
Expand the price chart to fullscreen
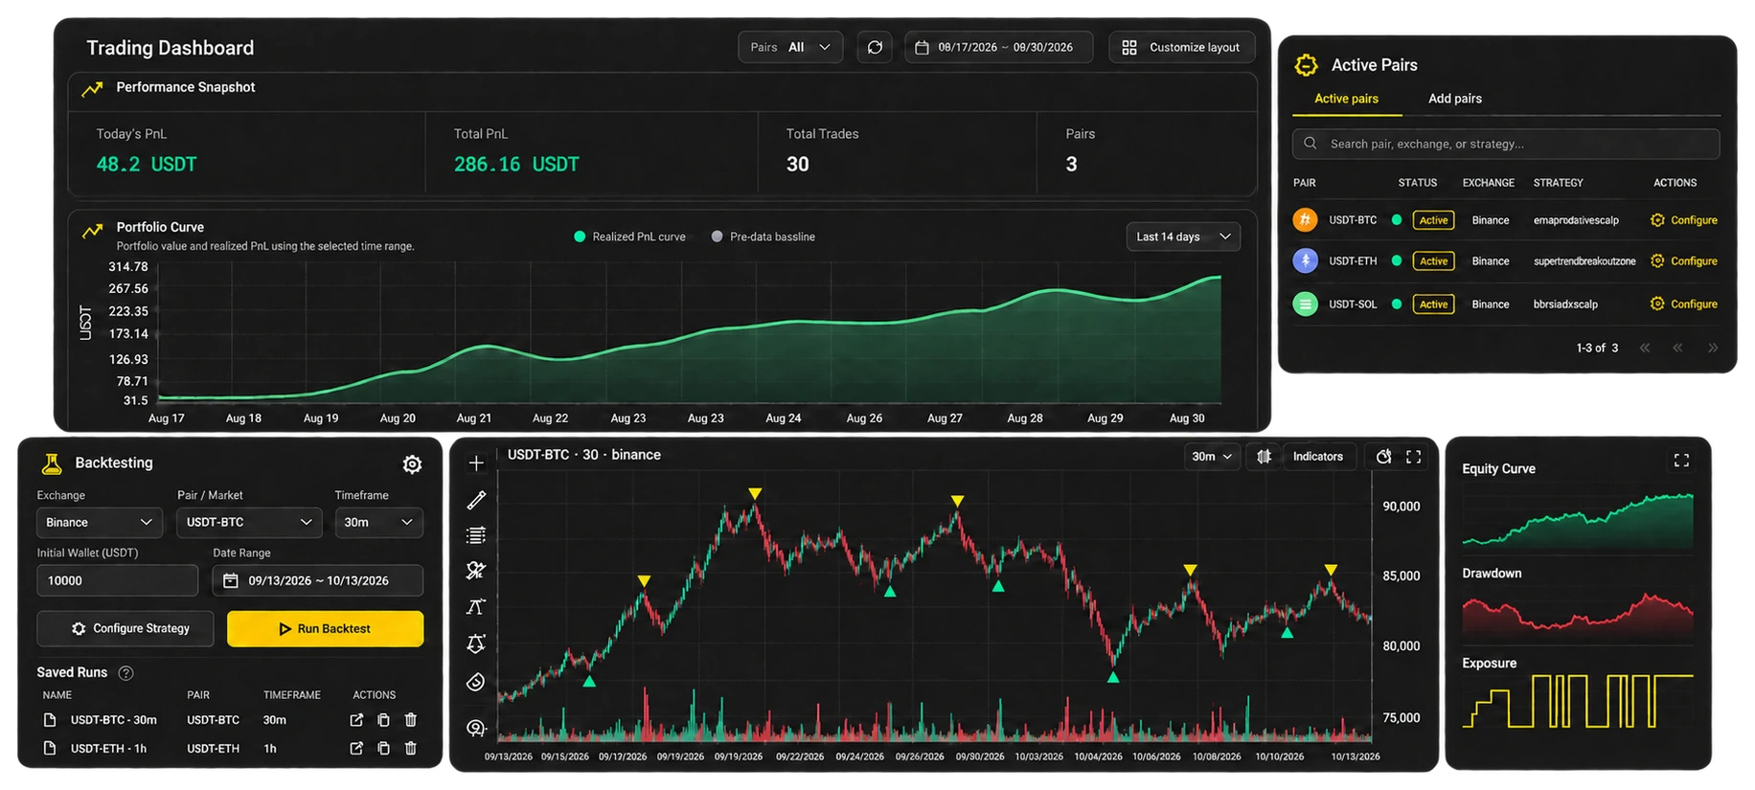pyautogui.click(x=1413, y=457)
